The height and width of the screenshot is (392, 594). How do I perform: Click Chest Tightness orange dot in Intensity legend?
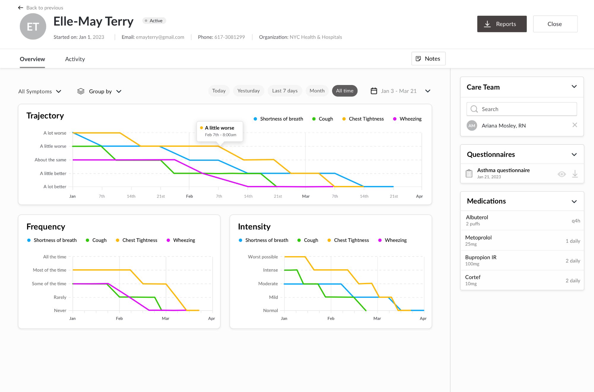click(x=329, y=240)
